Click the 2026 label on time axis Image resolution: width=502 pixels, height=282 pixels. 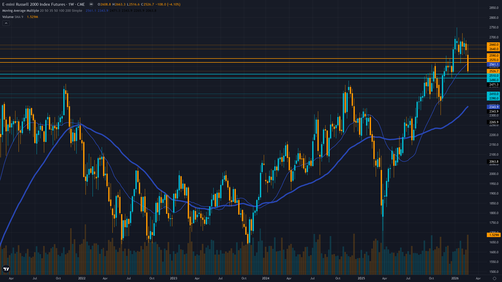(x=455, y=278)
